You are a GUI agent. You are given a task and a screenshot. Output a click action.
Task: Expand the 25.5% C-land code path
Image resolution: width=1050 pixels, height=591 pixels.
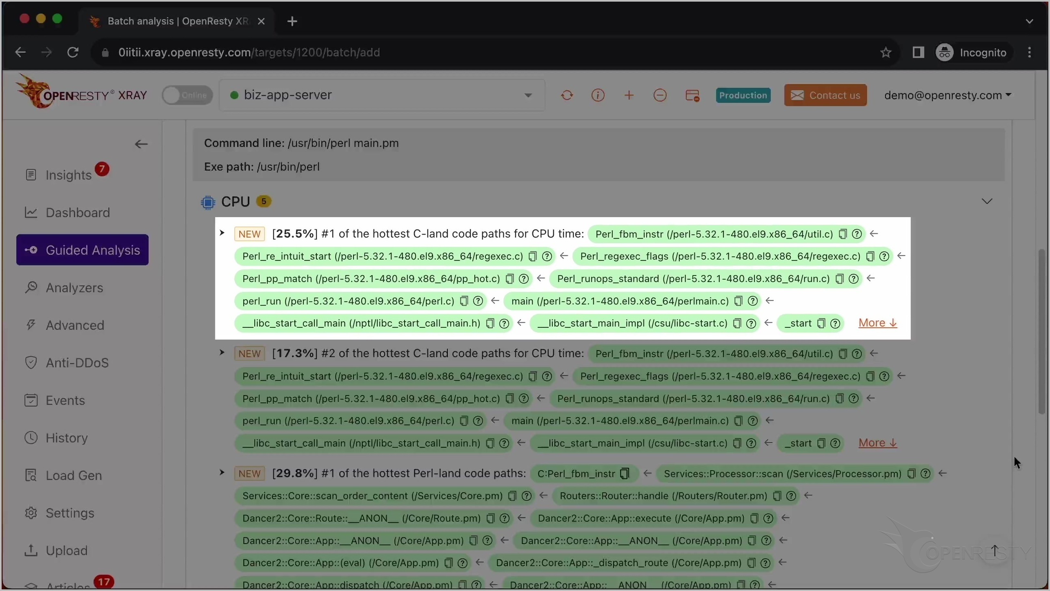tap(222, 233)
